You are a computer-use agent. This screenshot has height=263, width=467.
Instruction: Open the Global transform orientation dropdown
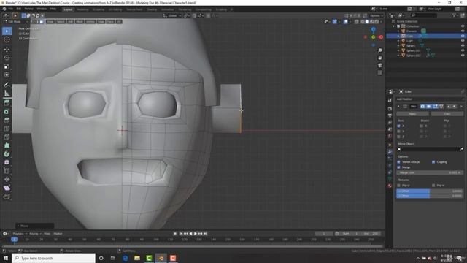(x=172, y=15)
